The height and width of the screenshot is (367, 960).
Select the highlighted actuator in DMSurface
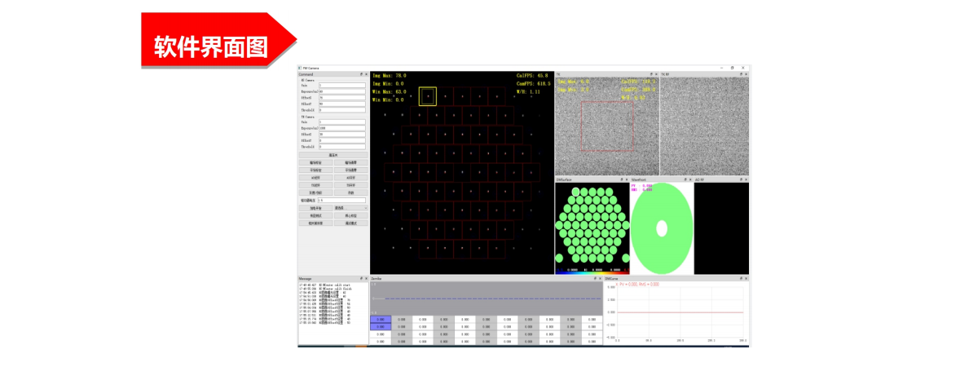(575, 192)
